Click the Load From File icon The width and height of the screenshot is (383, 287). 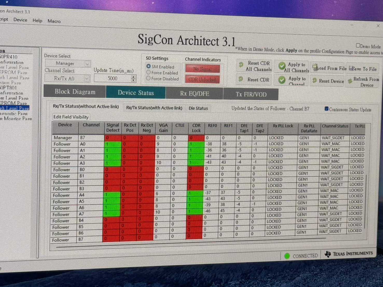tap(315, 68)
